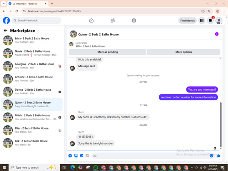228x171 pixels.
Task: Open more actions plus icon in composer
Action: 70,155
